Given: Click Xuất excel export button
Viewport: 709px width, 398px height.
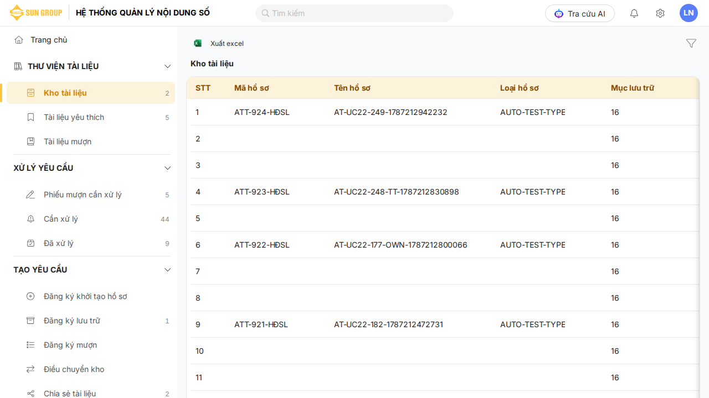Looking at the screenshot, I should [x=218, y=43].
